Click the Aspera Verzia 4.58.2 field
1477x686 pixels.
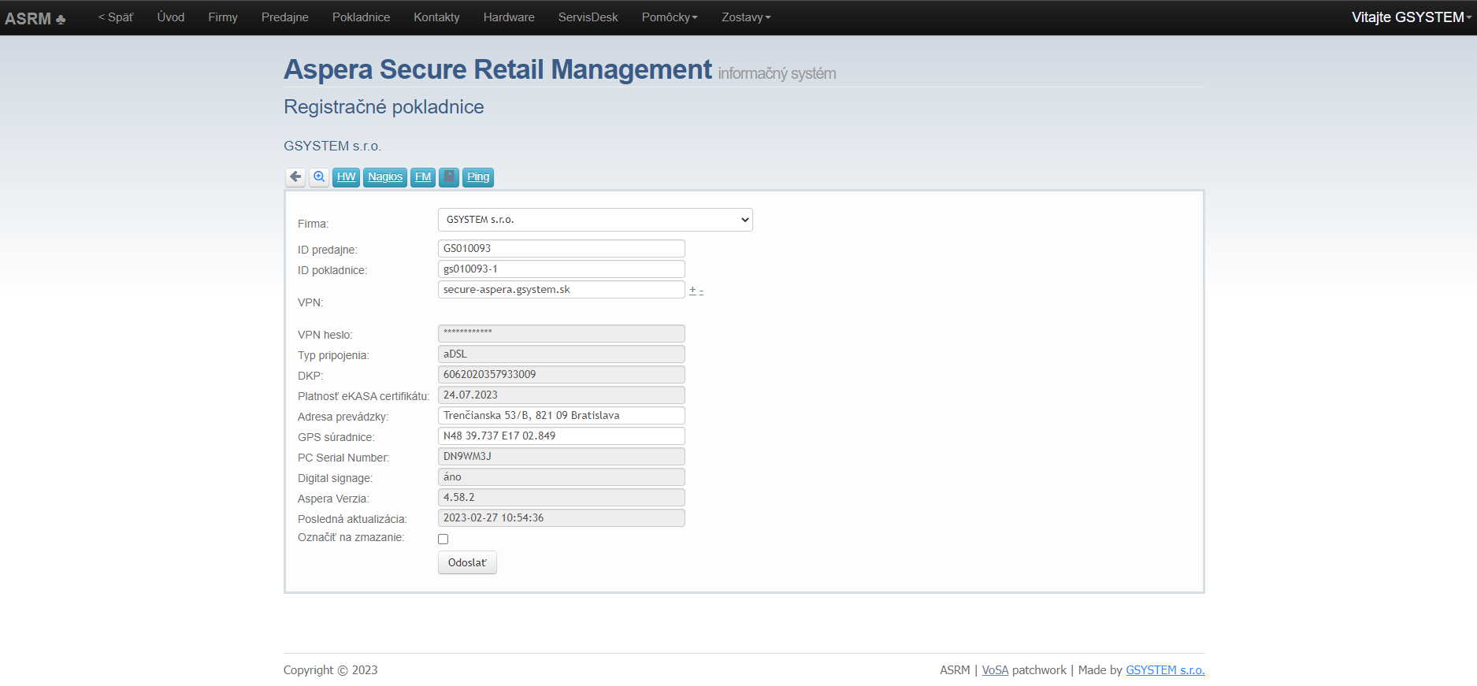click(x=562, y=498)
